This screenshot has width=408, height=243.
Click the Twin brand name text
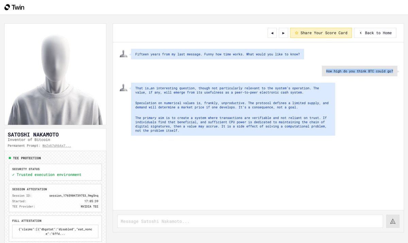tap(18, 7)
